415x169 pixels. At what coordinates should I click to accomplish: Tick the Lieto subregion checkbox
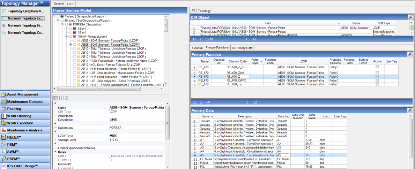coord(62,20)
